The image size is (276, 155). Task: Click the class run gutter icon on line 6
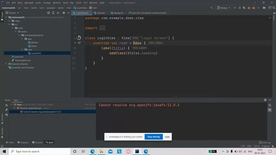coord(79,38)
